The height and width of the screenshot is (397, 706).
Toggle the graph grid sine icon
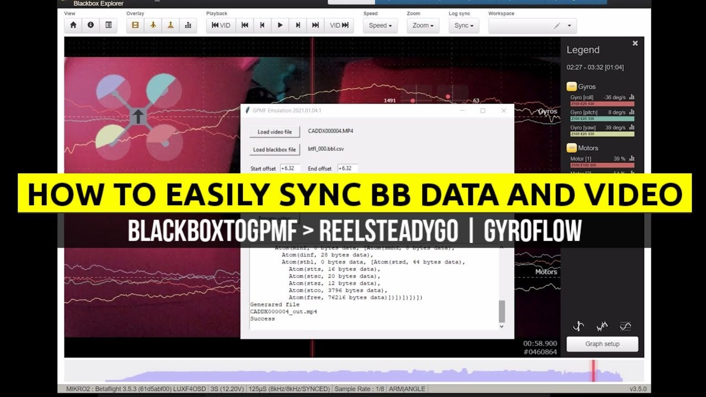click(x=625, y=326)
